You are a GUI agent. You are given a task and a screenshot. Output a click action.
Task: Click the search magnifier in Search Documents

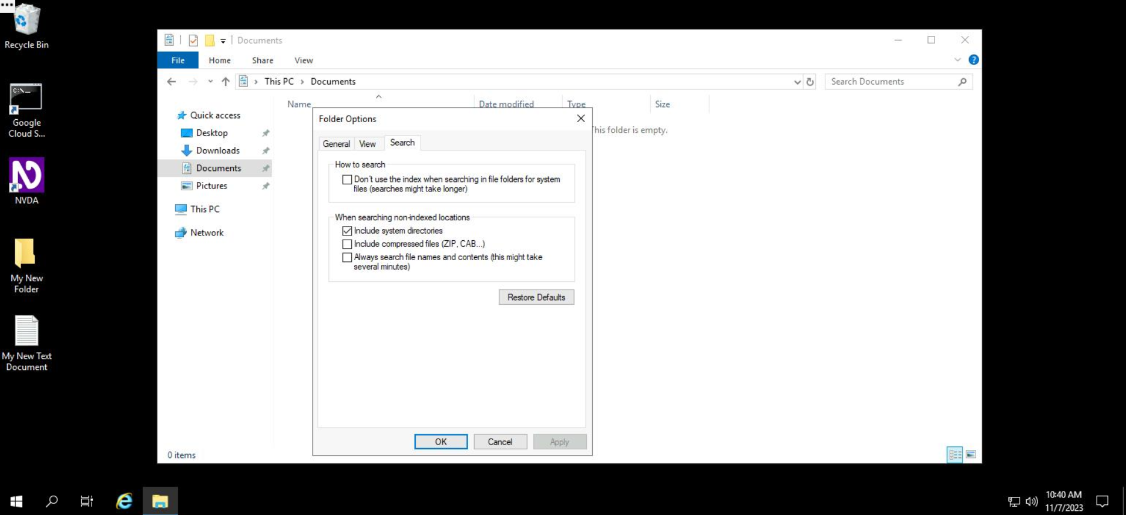coord(962,82)
